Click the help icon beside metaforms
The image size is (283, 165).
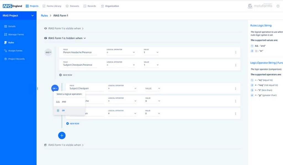coord(278,6)
